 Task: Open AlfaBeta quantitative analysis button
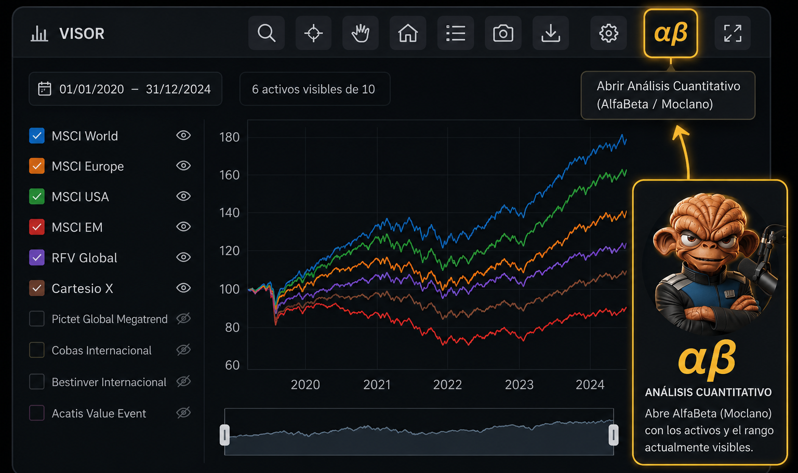[671, 33]
